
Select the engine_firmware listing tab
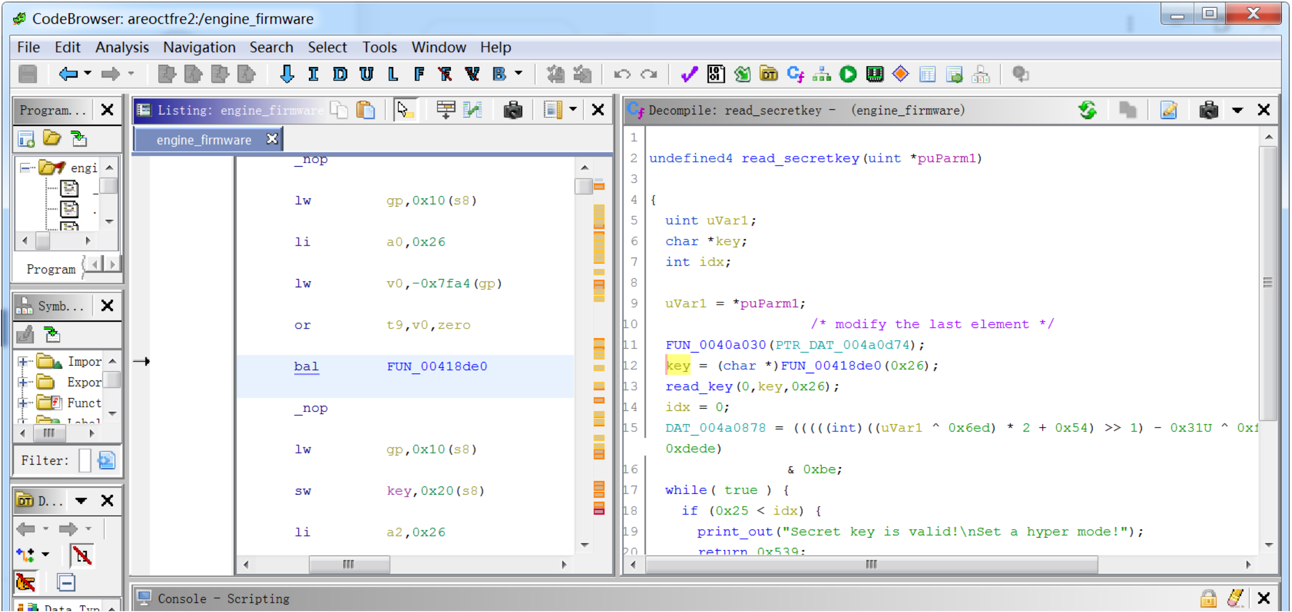coord(204,140)
